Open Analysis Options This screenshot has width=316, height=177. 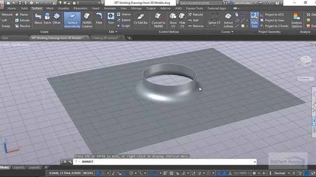(x=296, y=21)
